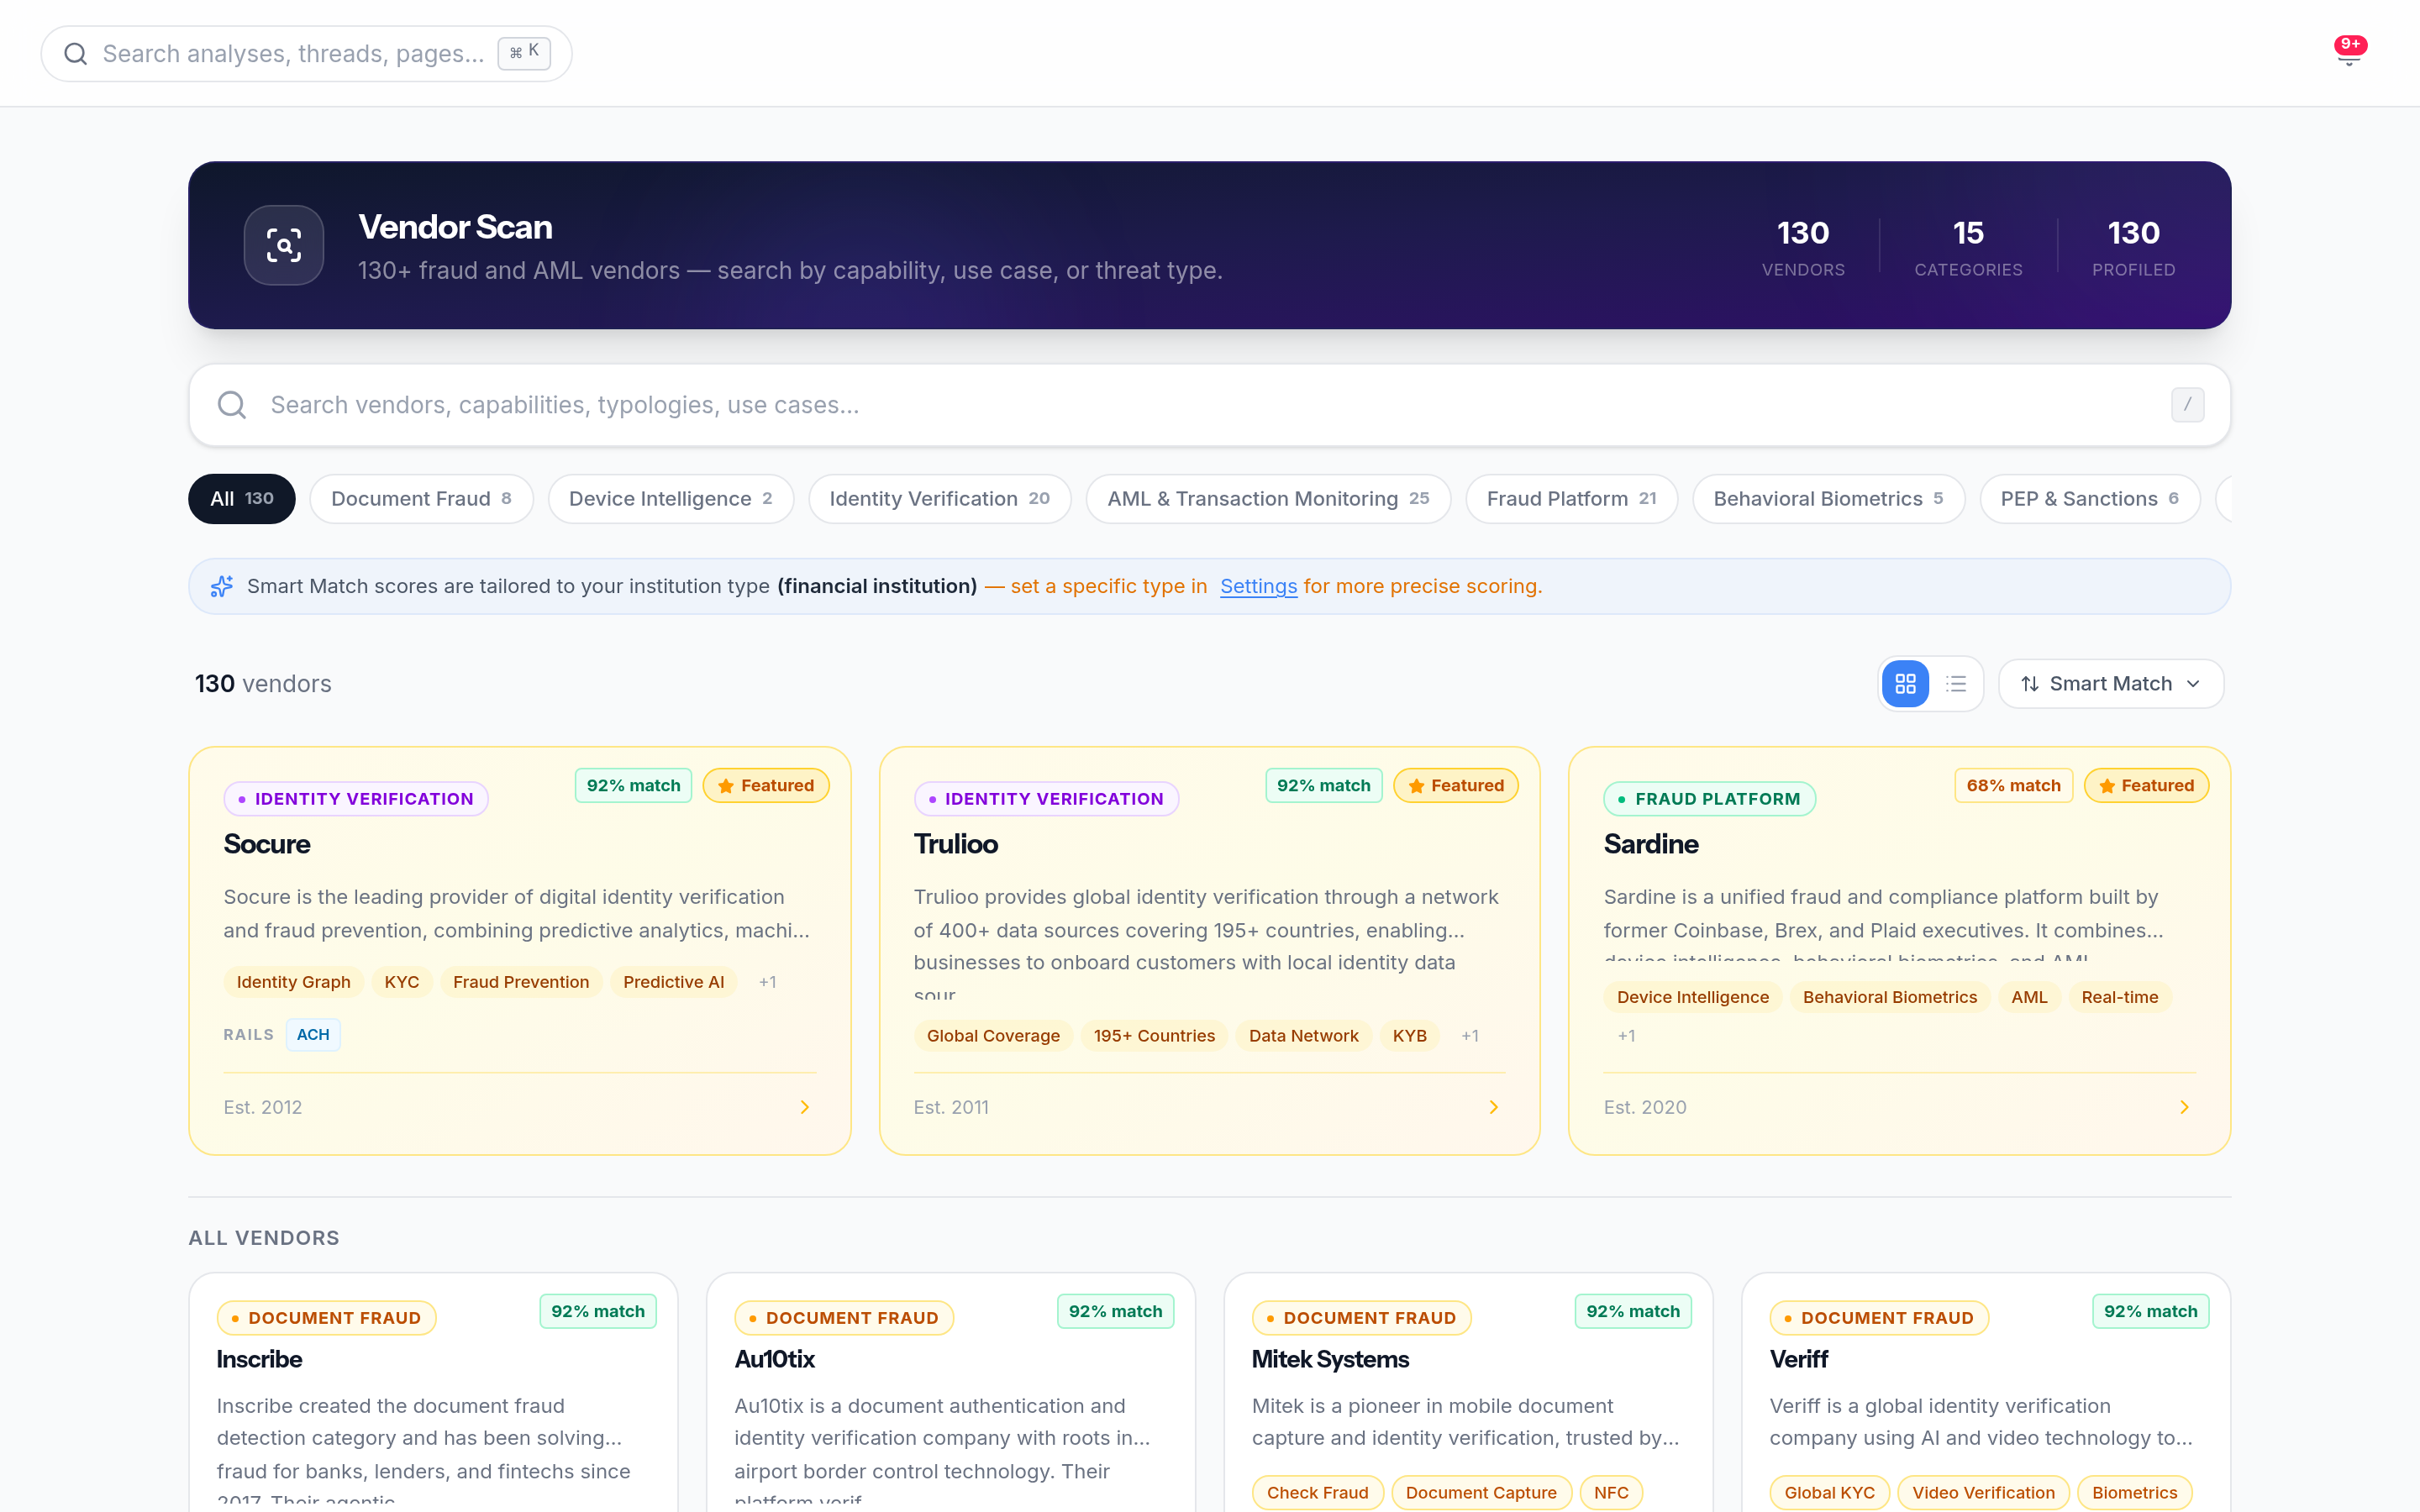Click Sardine's Behavioral Biometrics tag
Viewport: 2420px width, 1512px height.
[1889, 997]
